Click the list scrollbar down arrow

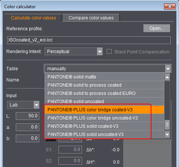(x=167, y=134)
